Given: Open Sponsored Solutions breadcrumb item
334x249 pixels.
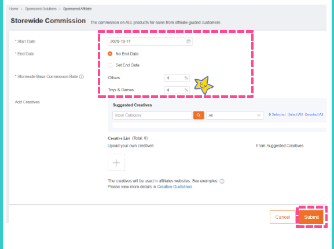Looking at the screenshot, I should 41,9.
